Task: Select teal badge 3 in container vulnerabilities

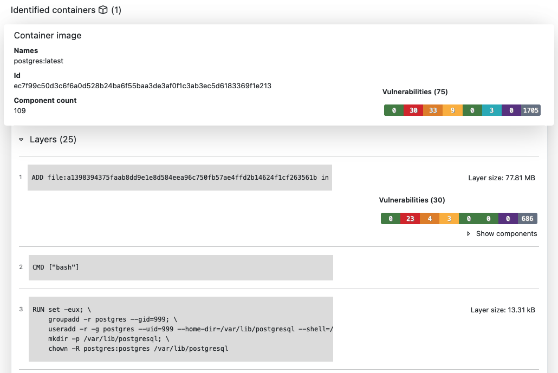Action: pos(491,110)
